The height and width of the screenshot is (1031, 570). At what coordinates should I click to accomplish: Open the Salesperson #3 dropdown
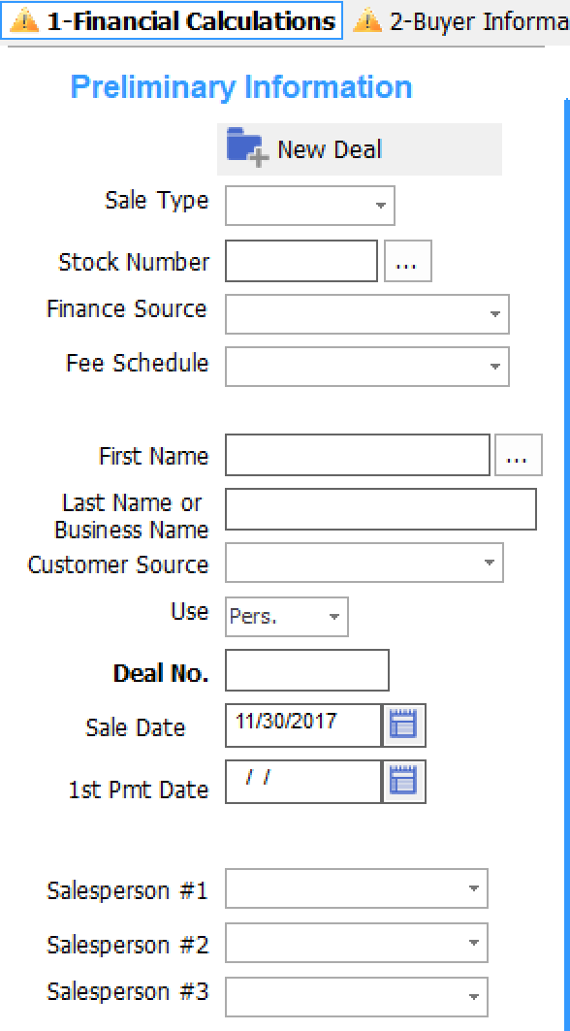click(x=473, y=996)
